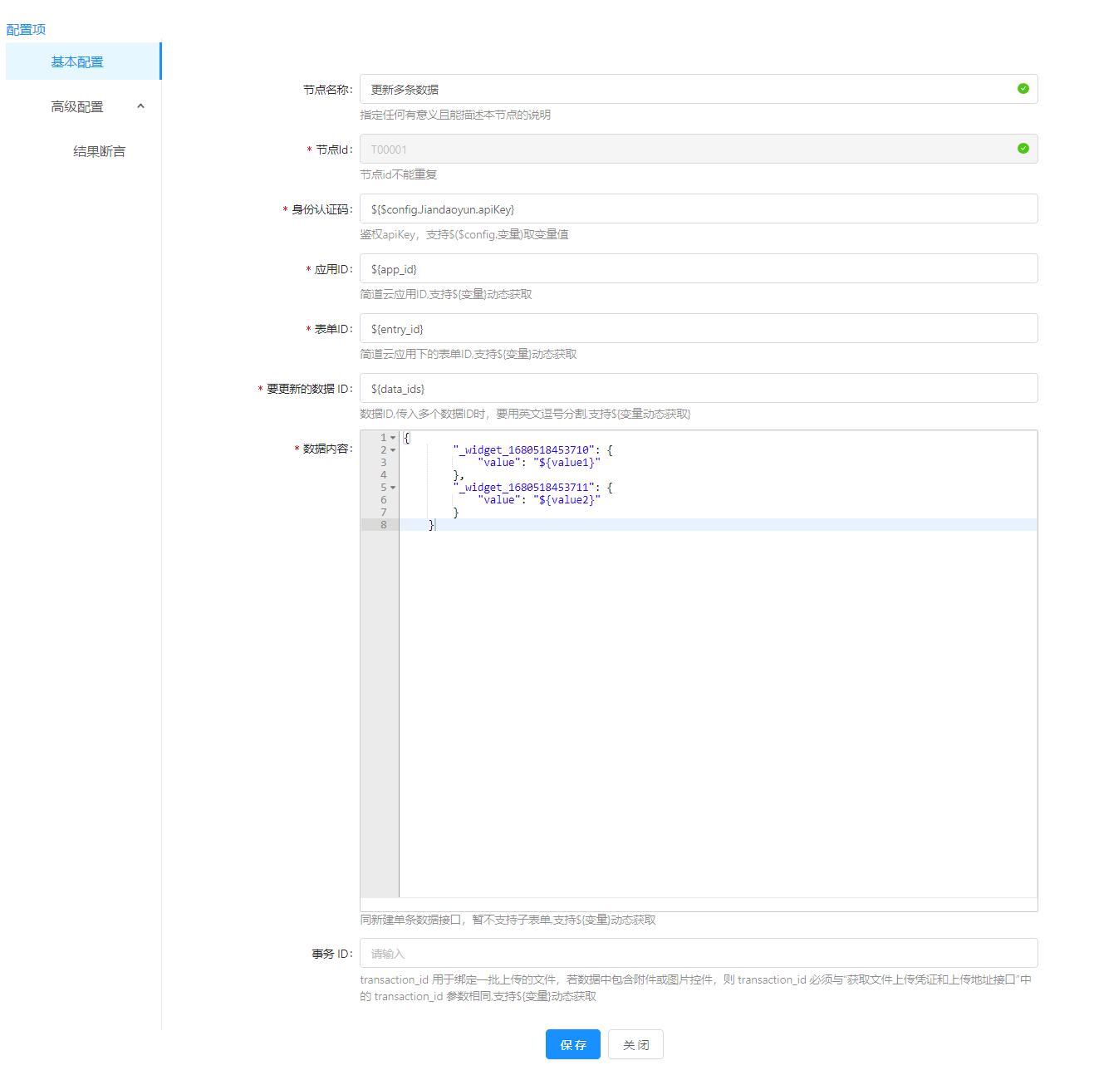Focus the 事务 ID input field
The width and height of the screenshot is (1094, 1070).
coord(699,953)
